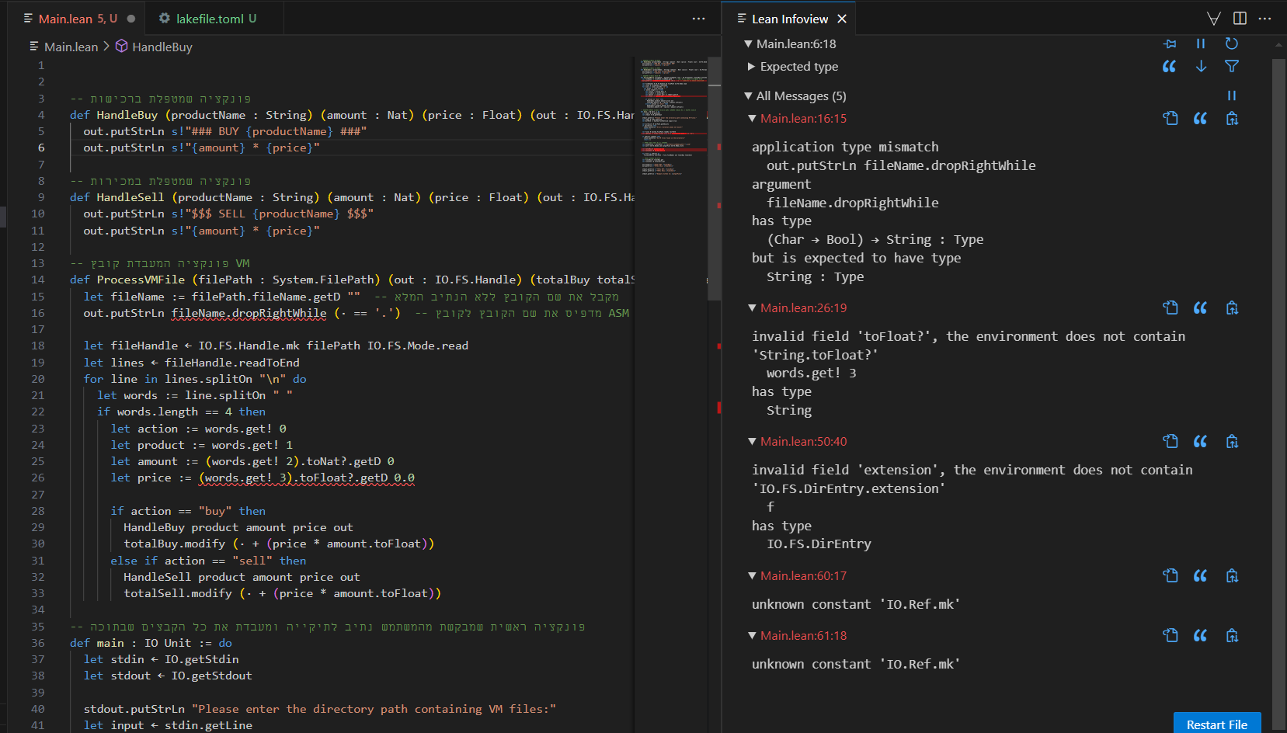
Task: Go to source for Main.lean:26:19 message
Action: tap(1170, 307)
